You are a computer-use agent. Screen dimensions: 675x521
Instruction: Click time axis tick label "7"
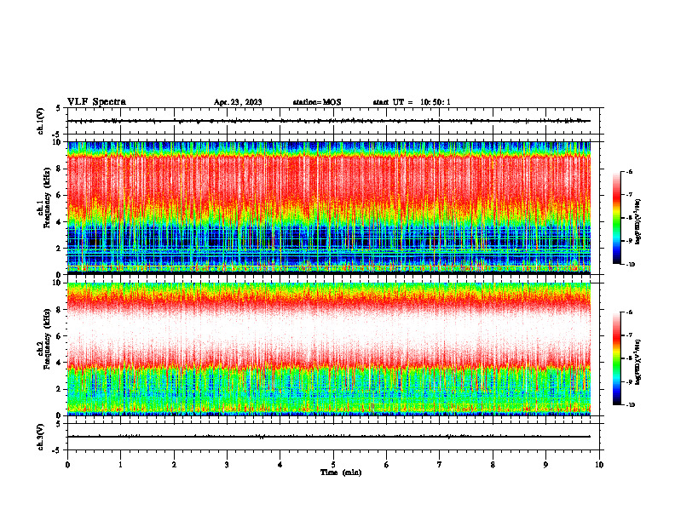tap(440, 465)
